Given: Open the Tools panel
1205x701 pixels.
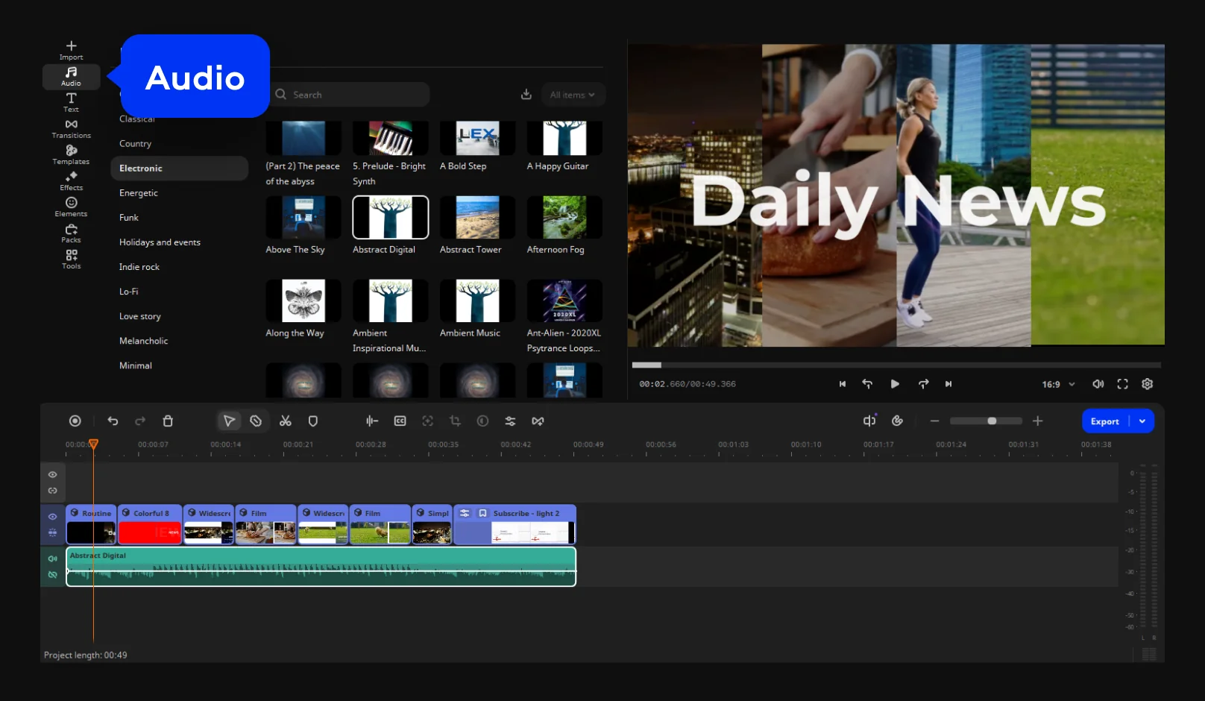Looking at the screenshot, I should pos(71,259).
